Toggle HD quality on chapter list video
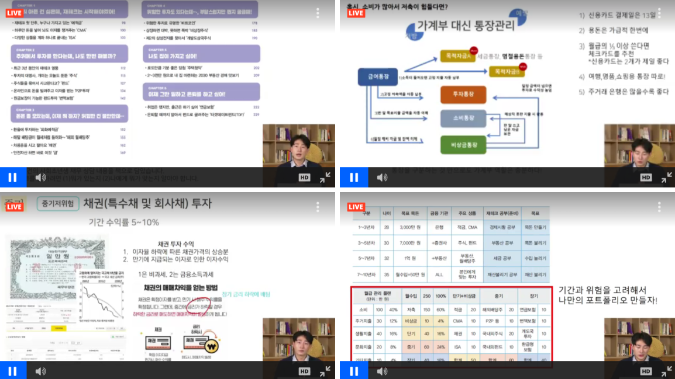This screenshot has width=675, height=379. pos(304,178)
